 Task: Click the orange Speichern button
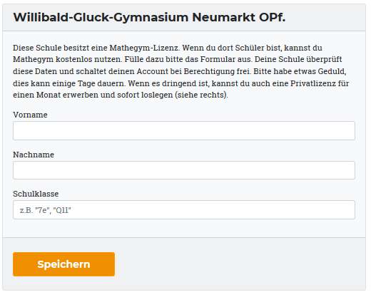click(63, 264)
